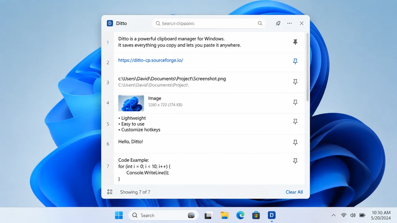This screenshot has width=397, height=223.
Task: Select the '• Lightweight' bullet line
Action: (132, 118)
